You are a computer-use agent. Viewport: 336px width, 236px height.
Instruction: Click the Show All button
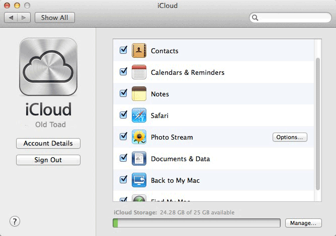coord(55,18)
